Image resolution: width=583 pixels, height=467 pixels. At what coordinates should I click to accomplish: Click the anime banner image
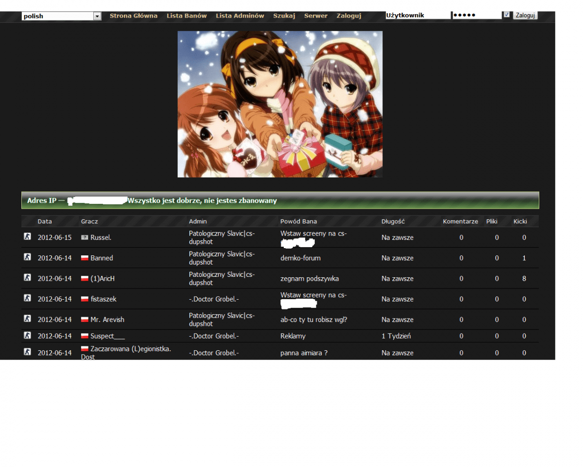pos(280,104)
